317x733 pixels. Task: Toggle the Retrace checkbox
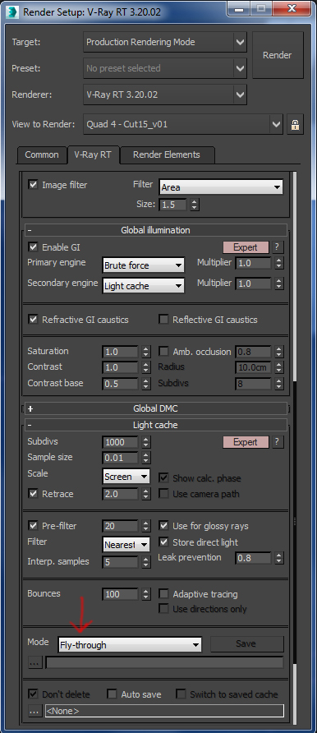click(x=33, y=494)
